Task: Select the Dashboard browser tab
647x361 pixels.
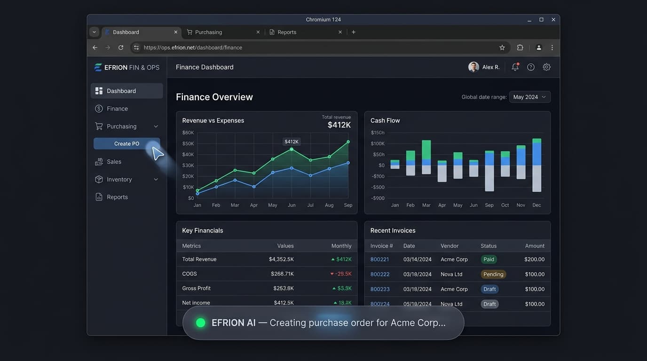Action: tap(141, 32)
